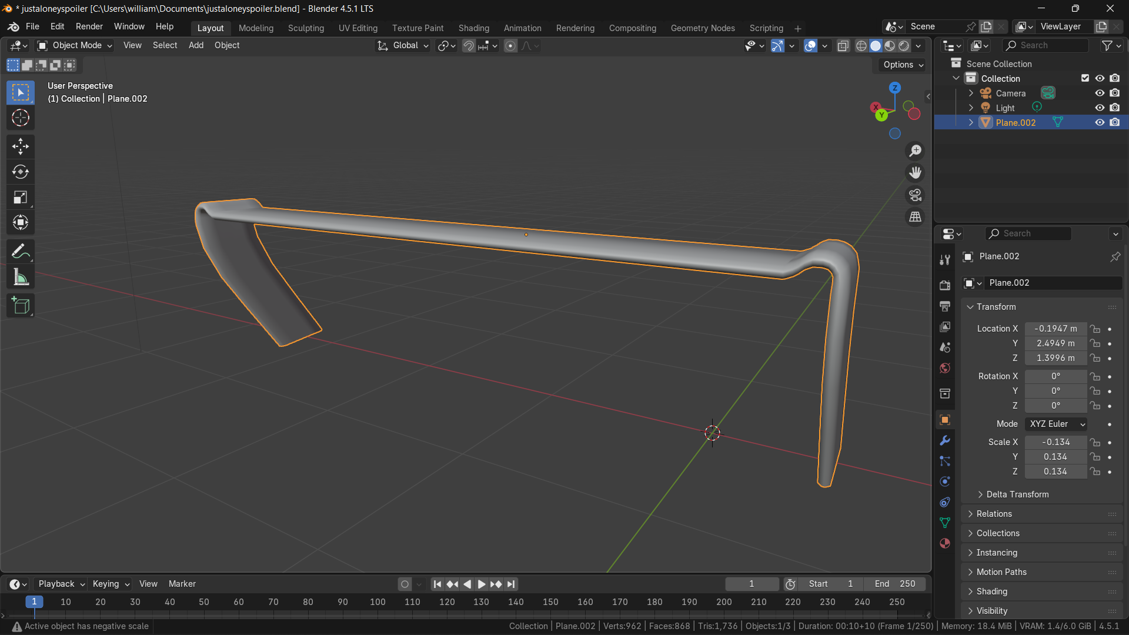Image resolution: width=1129 pixels, height=635 pixels.
Task: Hide Plane.002 in viewport via eye icon
Action: (1100, 122)
